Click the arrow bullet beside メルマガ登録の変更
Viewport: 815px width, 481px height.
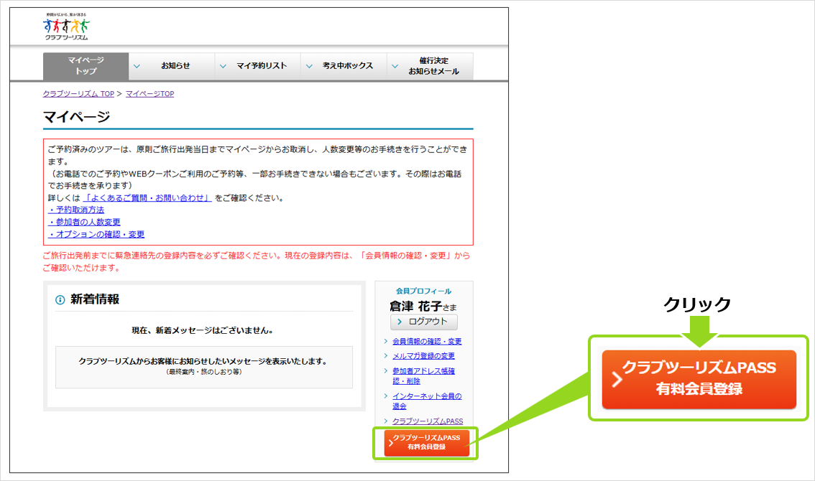coord(386,356)
